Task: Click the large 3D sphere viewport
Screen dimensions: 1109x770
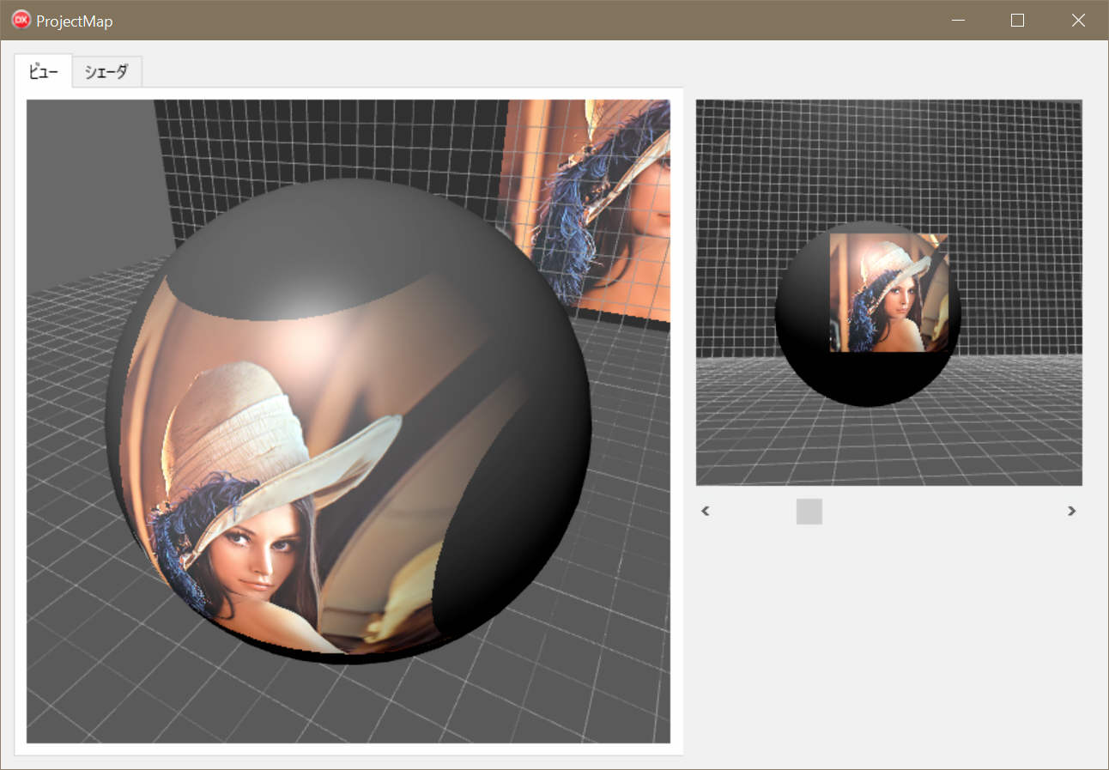Action: click(348, 421)
